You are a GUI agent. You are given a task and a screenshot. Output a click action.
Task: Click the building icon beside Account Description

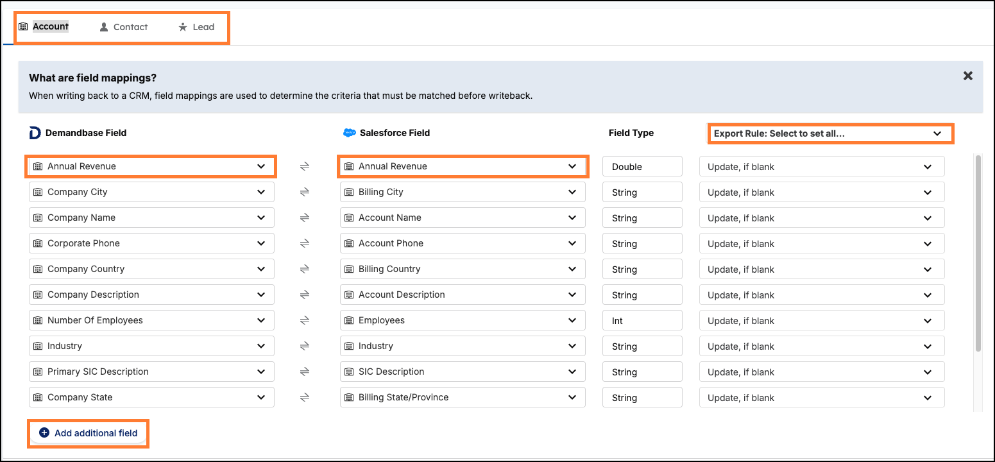coord(349,295)
